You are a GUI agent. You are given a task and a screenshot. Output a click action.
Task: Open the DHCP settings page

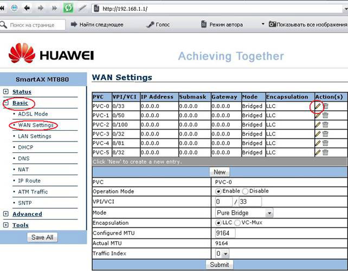(x=25, y=147)
